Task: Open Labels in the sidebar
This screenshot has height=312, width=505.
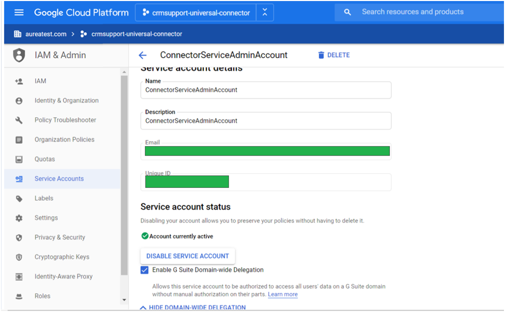Action: [x=44, y=198]
